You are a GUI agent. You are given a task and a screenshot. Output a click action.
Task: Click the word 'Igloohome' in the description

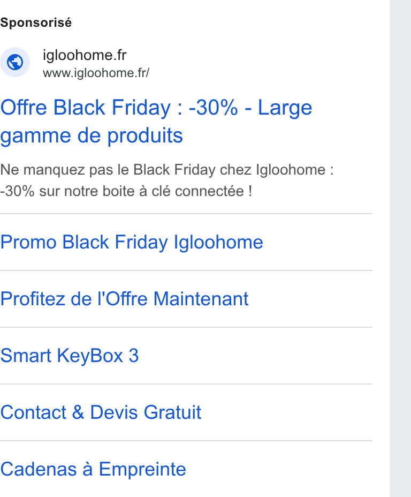(291, 170)
